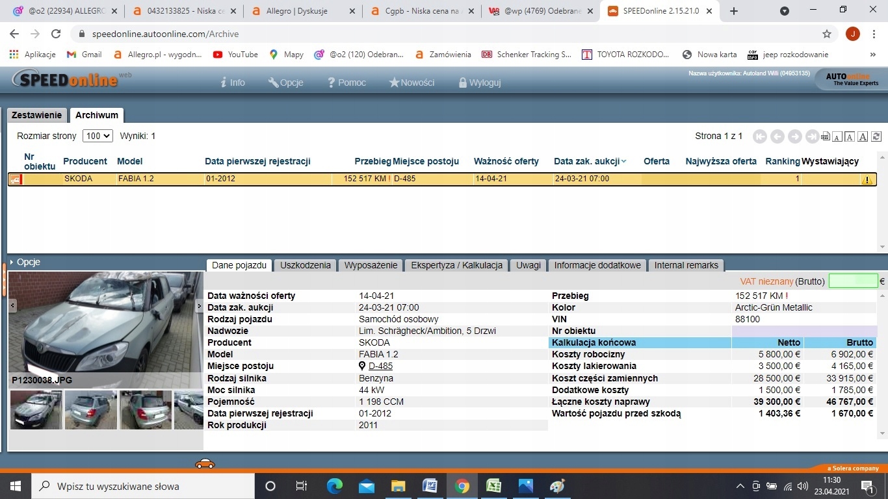
Task: Switch to the Zestawienie tab
Action: click(x=36, y=115)
